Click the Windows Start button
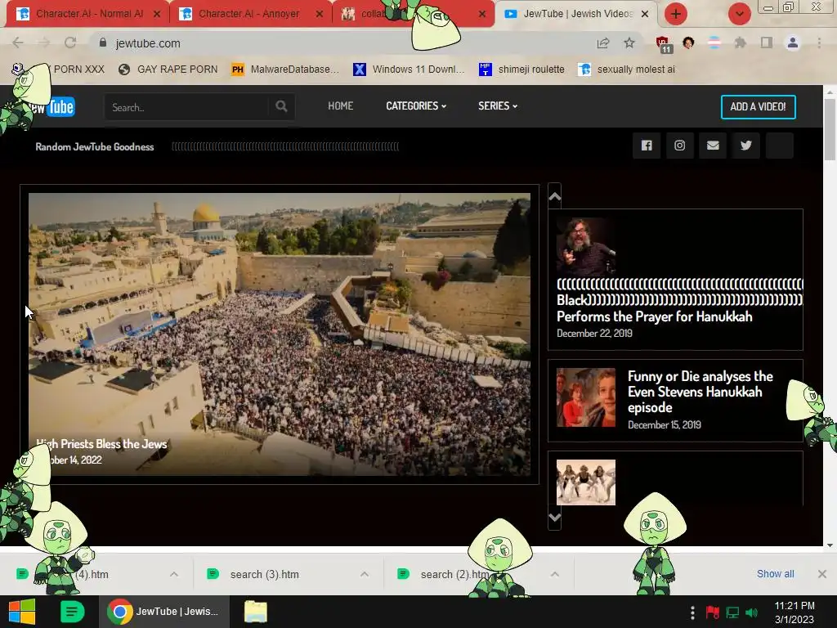The image size is (837, 628). coord(22,612)
